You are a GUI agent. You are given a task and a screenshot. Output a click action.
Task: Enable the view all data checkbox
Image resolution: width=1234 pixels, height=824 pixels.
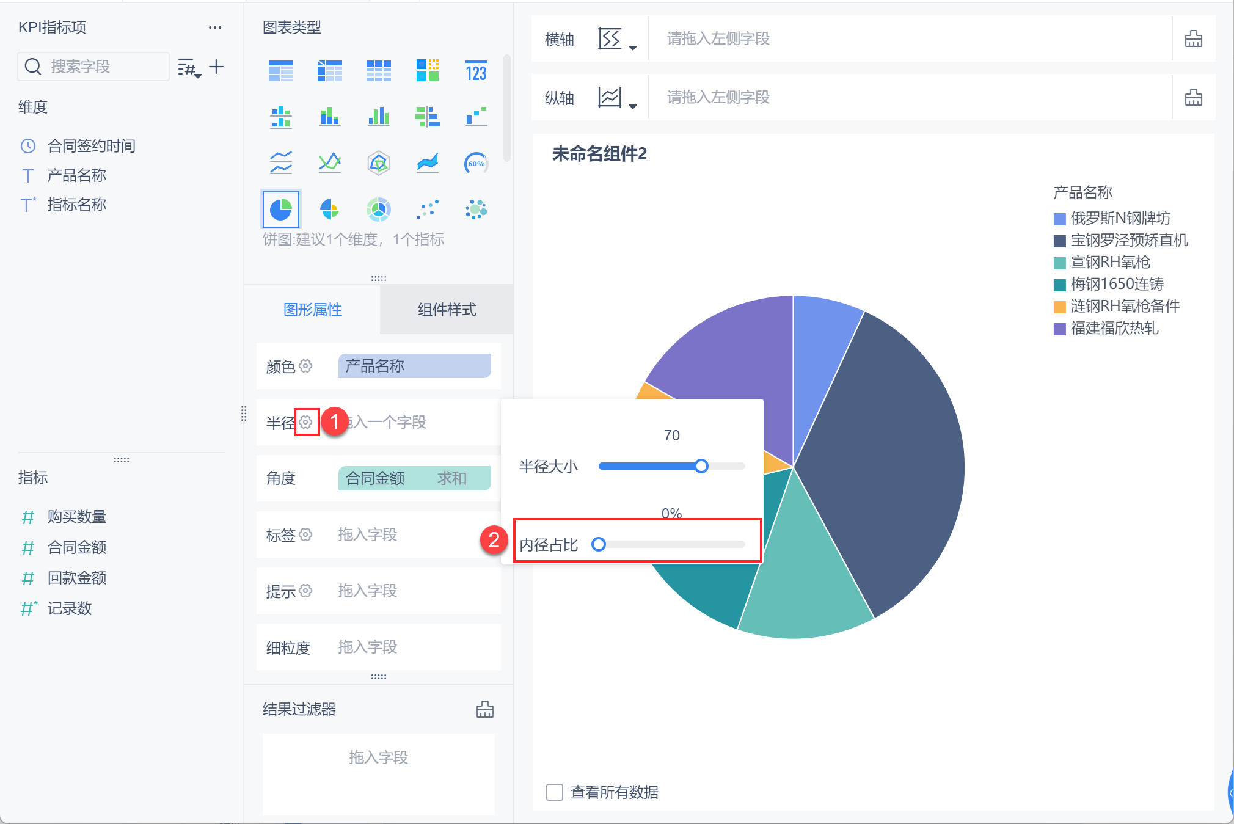(555, 792)
